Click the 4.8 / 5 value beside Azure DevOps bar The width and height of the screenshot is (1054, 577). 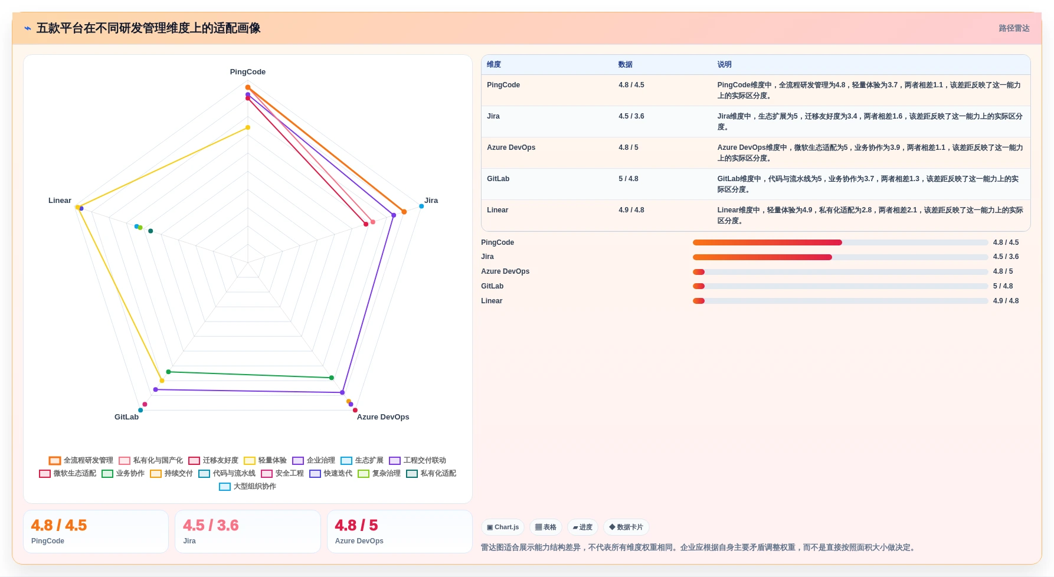1003,272
